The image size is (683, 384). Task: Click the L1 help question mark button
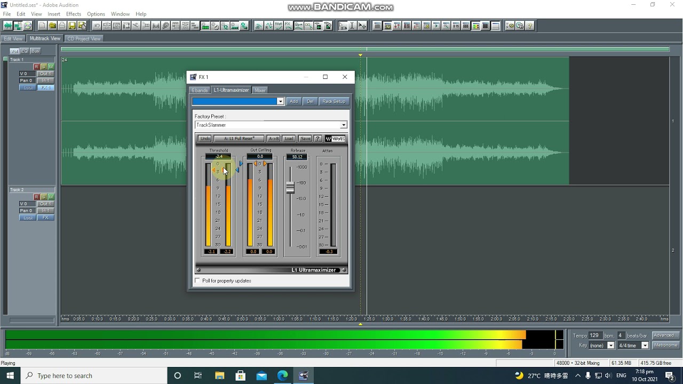[317, 139]
